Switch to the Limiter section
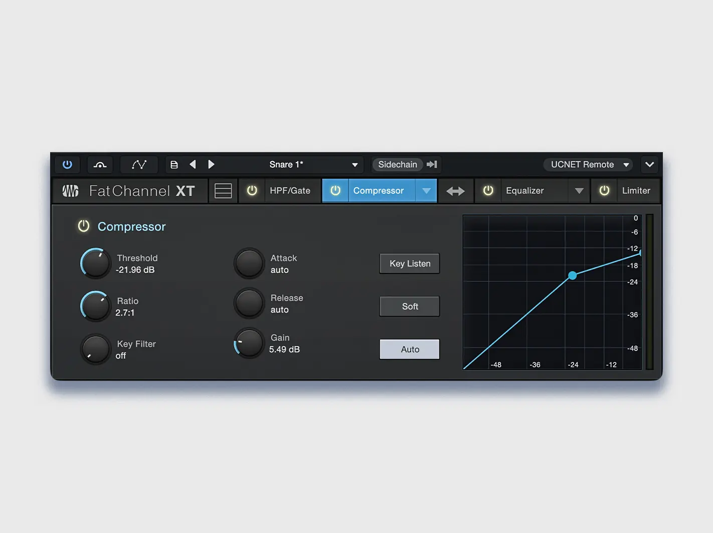Viewport: 713px width, 533px height. point(637,190)
